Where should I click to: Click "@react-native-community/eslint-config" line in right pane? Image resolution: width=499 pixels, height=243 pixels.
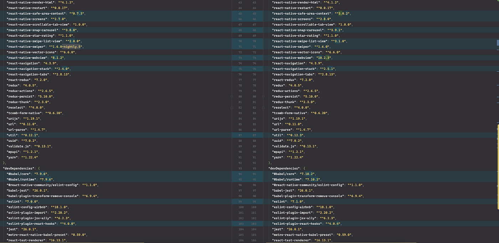(x=318, y=185)
